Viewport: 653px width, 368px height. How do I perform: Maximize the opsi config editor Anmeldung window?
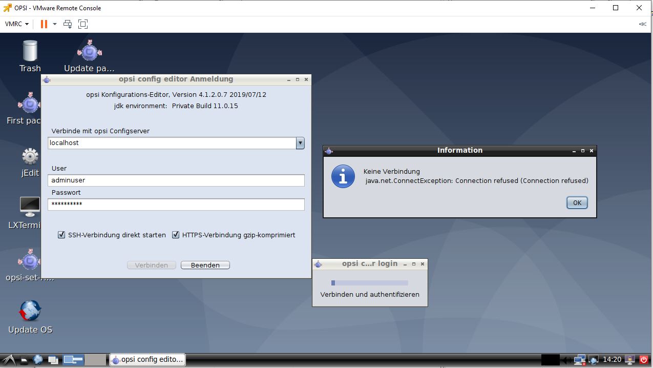click(x=298, y=79)
